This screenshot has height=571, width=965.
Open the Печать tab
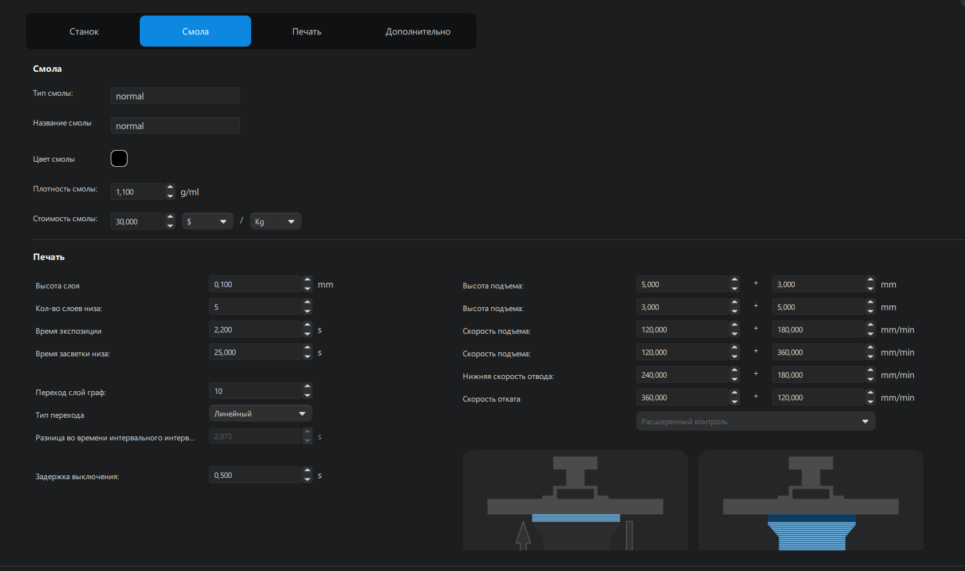click(306, 32)
